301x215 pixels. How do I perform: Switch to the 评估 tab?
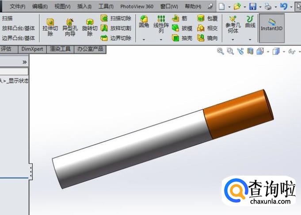pos(9,49)
